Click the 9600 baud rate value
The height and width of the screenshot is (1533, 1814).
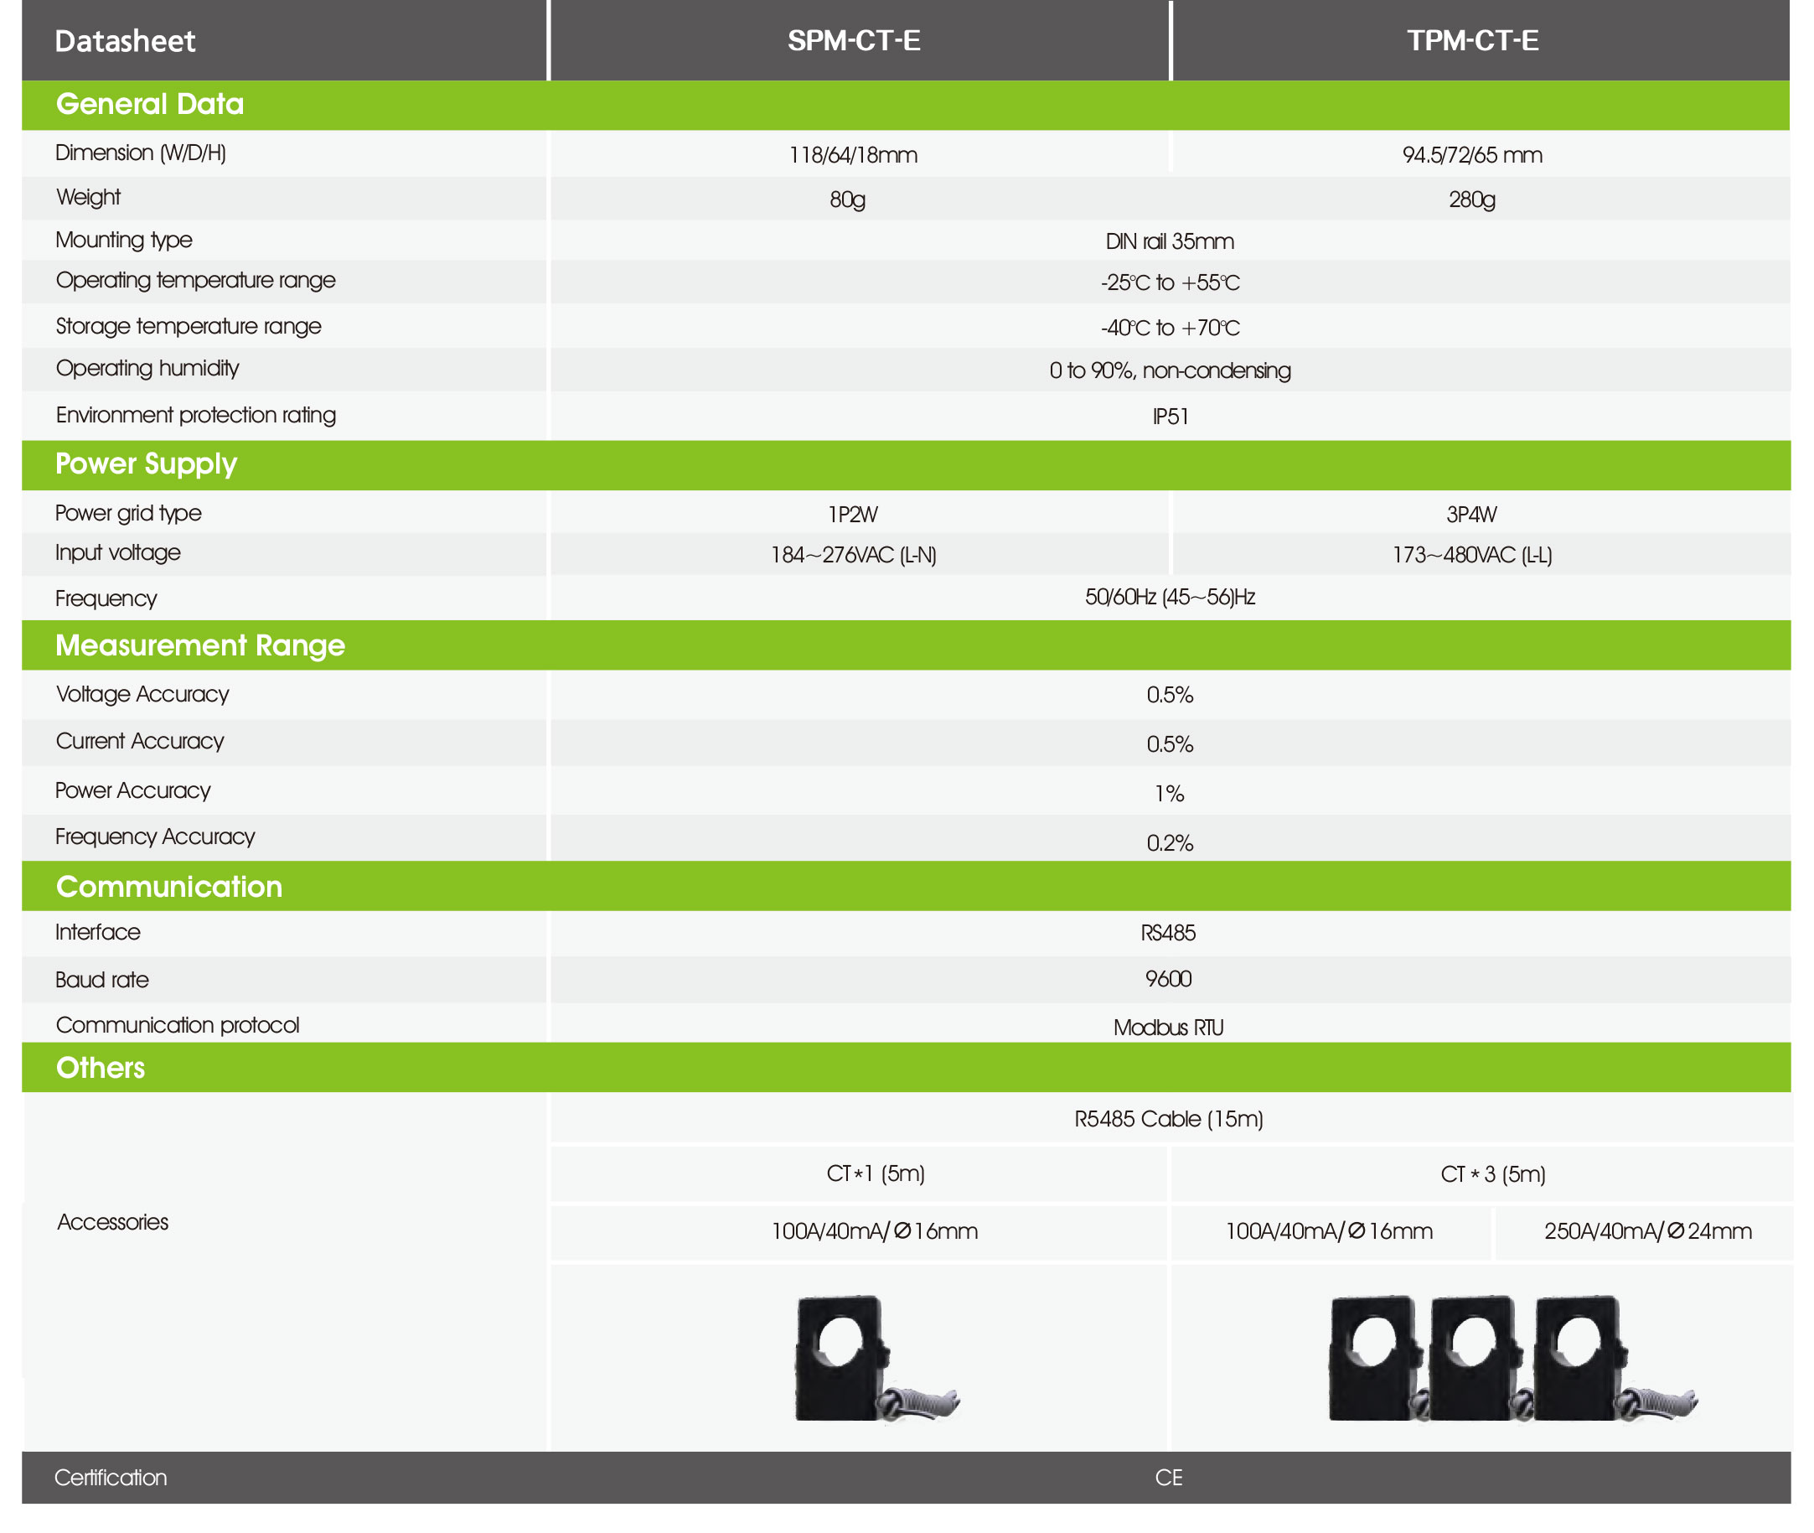click(x=1169, y=978)
